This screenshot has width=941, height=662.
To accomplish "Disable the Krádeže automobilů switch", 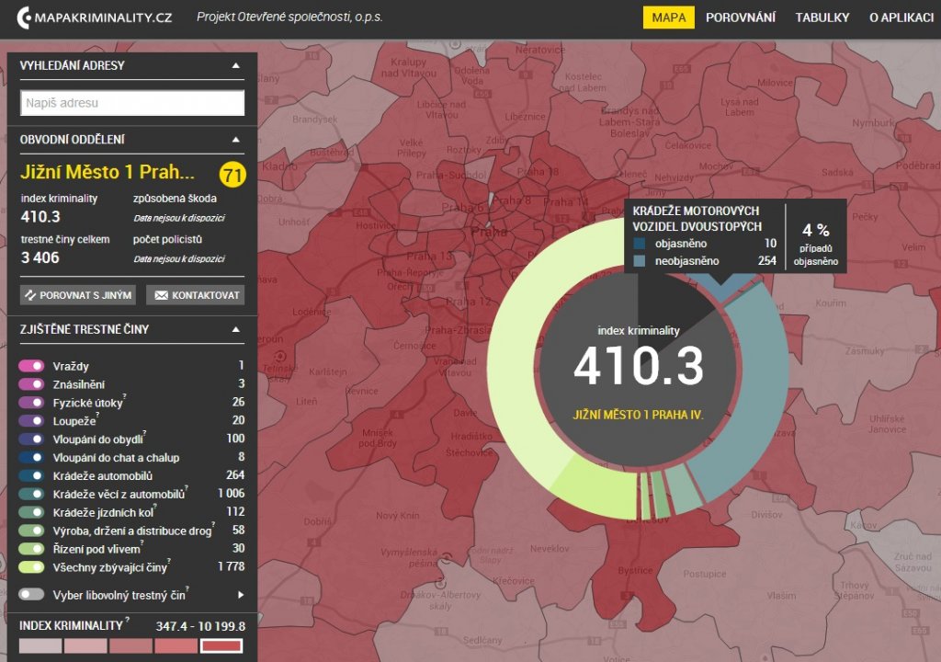I will click(31, 475).
